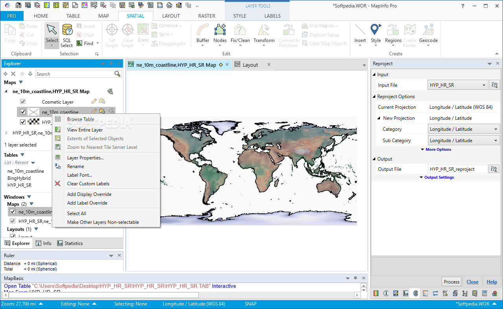Expand More Options in the Reproject panel
This screenshot has width=503, height=309.
click(x=438, y=150)
